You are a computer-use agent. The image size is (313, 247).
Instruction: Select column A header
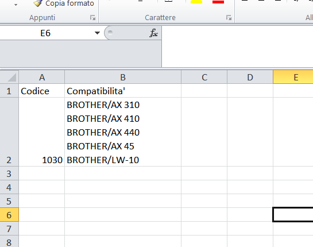pyautogui.click(x=42, y=77)
